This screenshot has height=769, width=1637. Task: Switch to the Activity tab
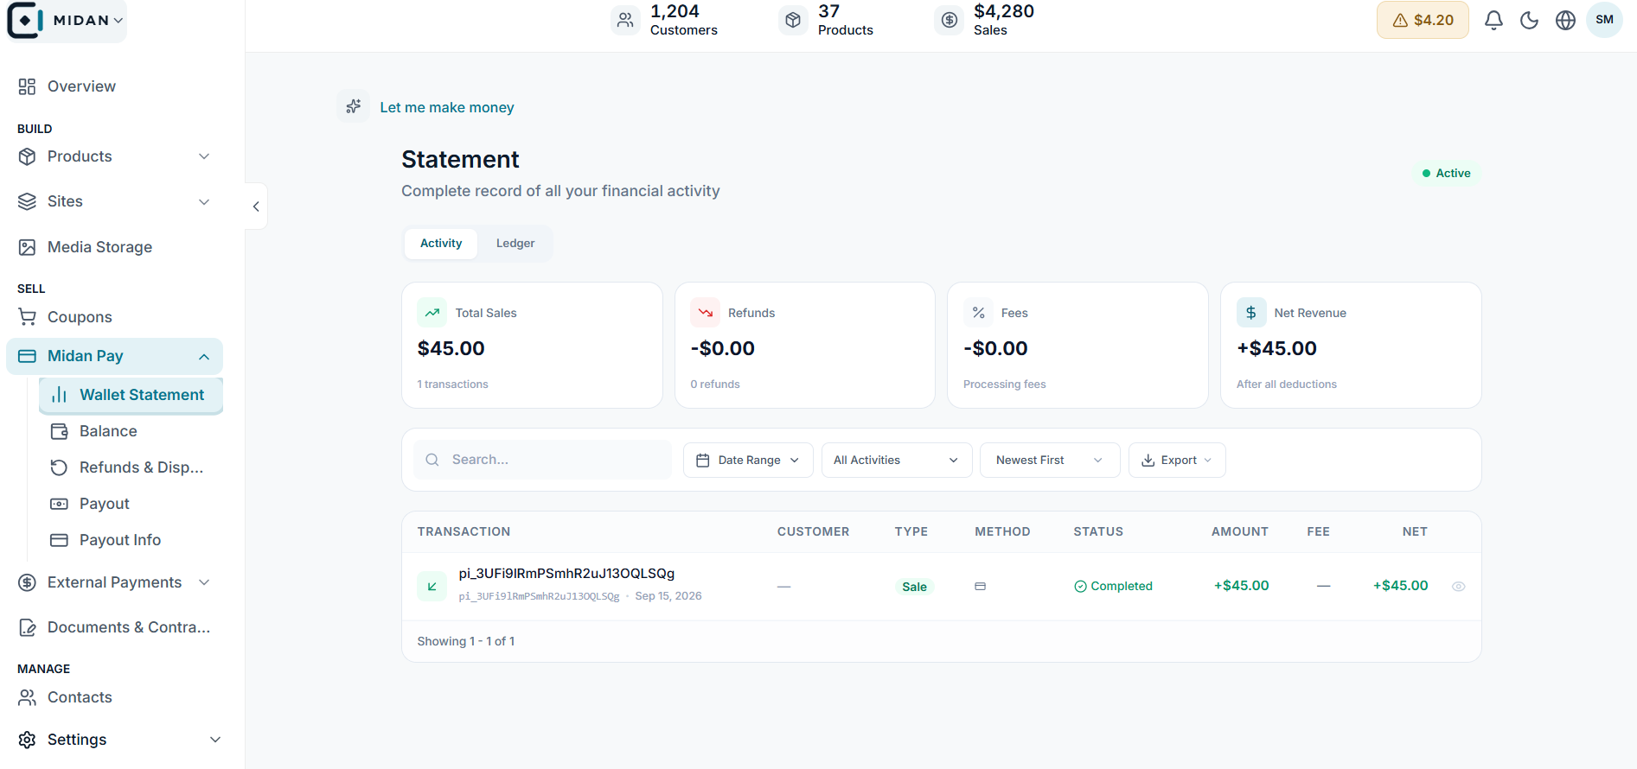(x=441, y=244)
